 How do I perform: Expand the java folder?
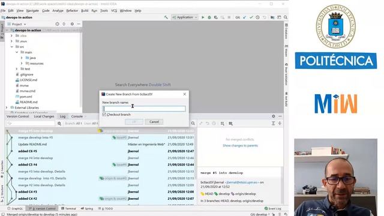pos(22,58)
